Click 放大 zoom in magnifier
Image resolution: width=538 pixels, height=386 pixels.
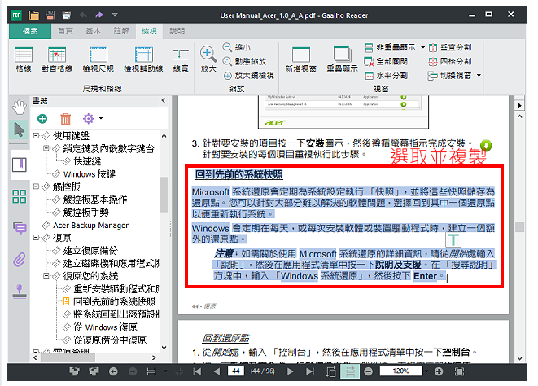[x=208, y=59]
